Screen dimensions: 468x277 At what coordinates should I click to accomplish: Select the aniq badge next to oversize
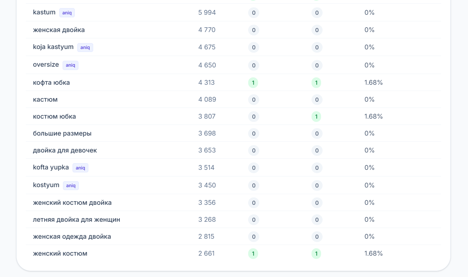(x=70, y=65)
